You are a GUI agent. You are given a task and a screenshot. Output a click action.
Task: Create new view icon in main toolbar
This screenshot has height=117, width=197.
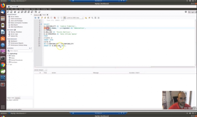25,12
